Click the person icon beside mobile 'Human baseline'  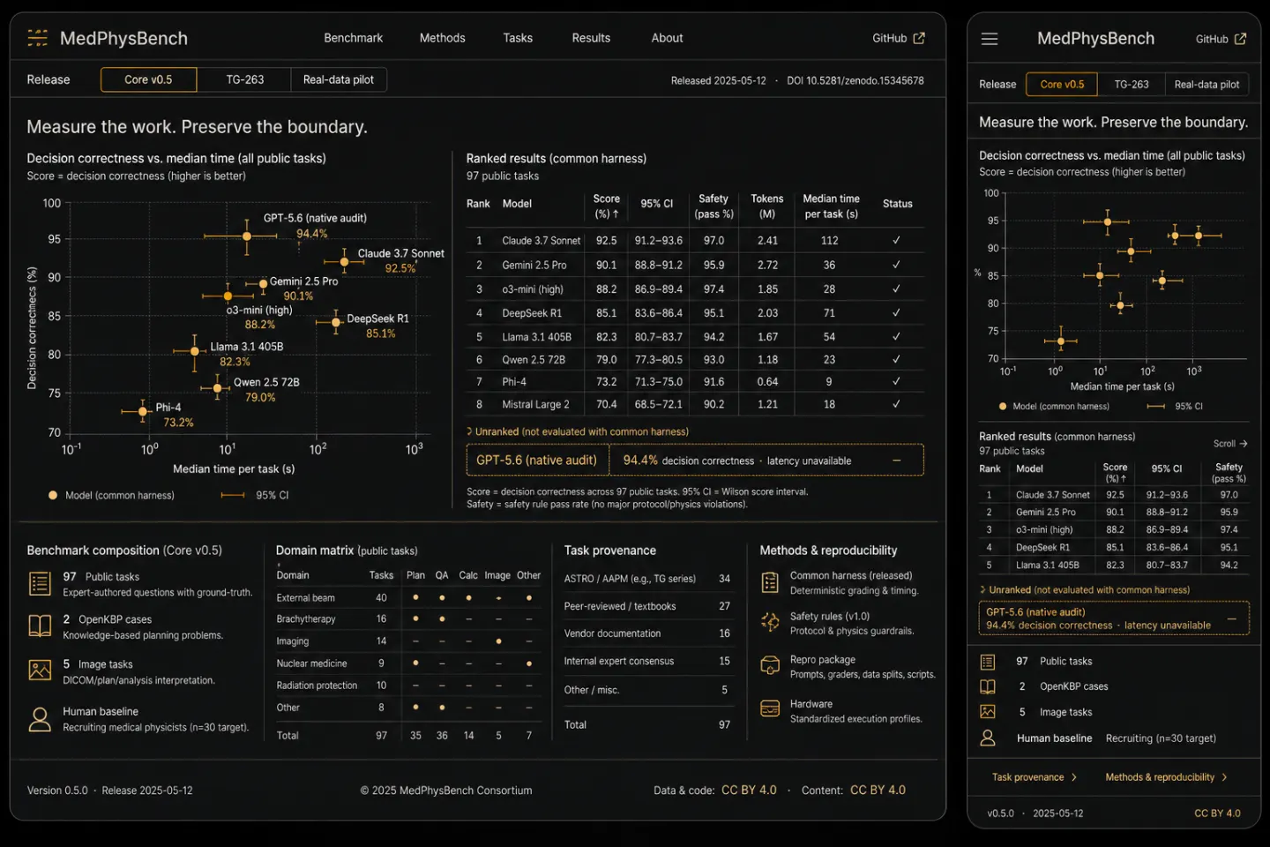pyautogui.click(x=988, y=738)
